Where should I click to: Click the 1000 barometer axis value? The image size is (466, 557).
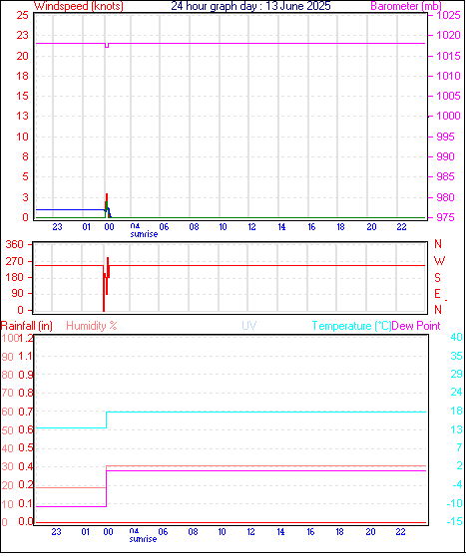click(x=449, y=116)
